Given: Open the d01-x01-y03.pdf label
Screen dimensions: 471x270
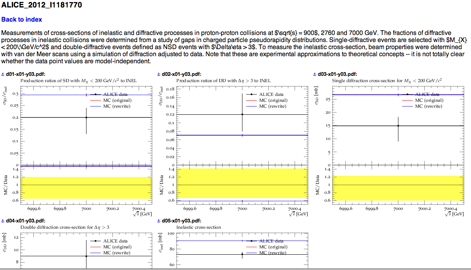Looking at the screenshot, I should [26, 74].
